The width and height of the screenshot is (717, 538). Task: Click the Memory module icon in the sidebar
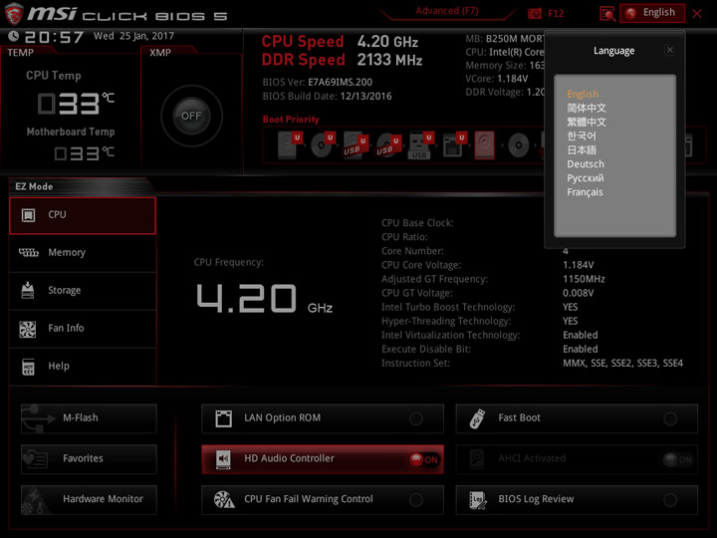coord(28,252)
